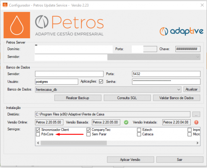Screen dimensions: 207x168
Task: Focus the Senha password field
Action: coord(166,82)
